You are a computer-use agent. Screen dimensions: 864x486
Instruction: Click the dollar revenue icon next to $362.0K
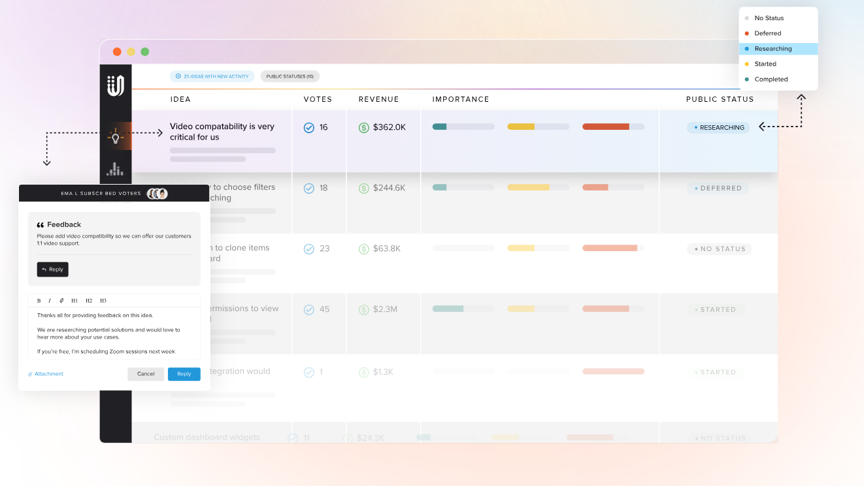(364, 127)
